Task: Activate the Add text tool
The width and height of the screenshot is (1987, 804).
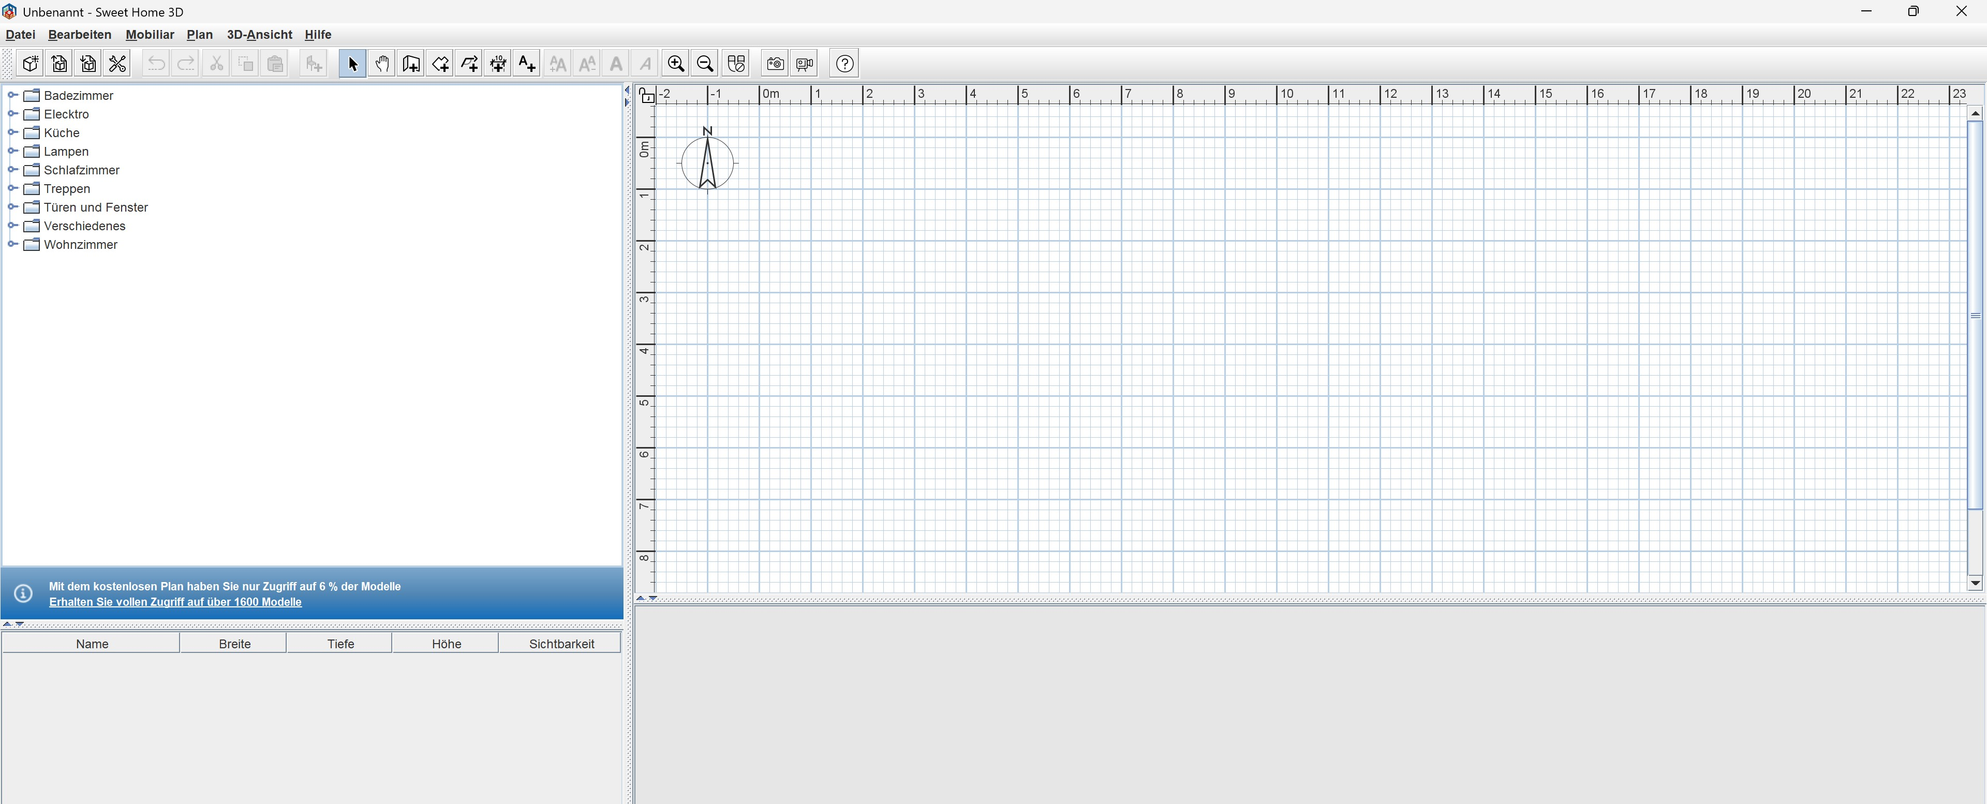Action: (x=527, y=63)
